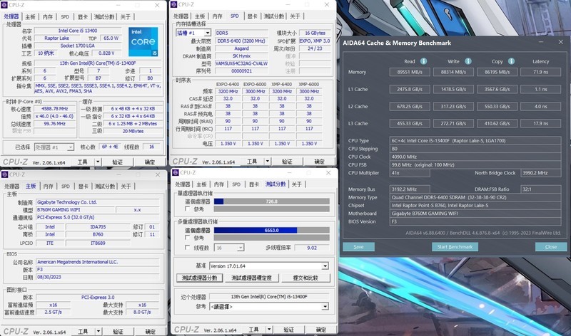571x336 pixels.
Task: Click the 最大带宽 value DDR5-6400 (3200 MHz)
Action: point(242,41)
